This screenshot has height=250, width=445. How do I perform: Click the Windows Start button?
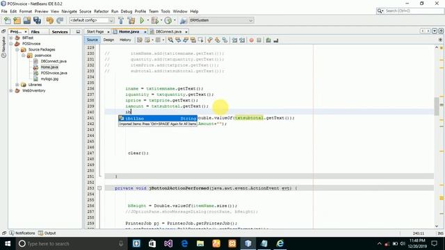click(8, 244)
